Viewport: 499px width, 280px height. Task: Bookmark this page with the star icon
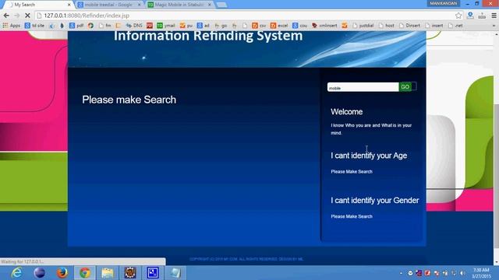[458, 16]
